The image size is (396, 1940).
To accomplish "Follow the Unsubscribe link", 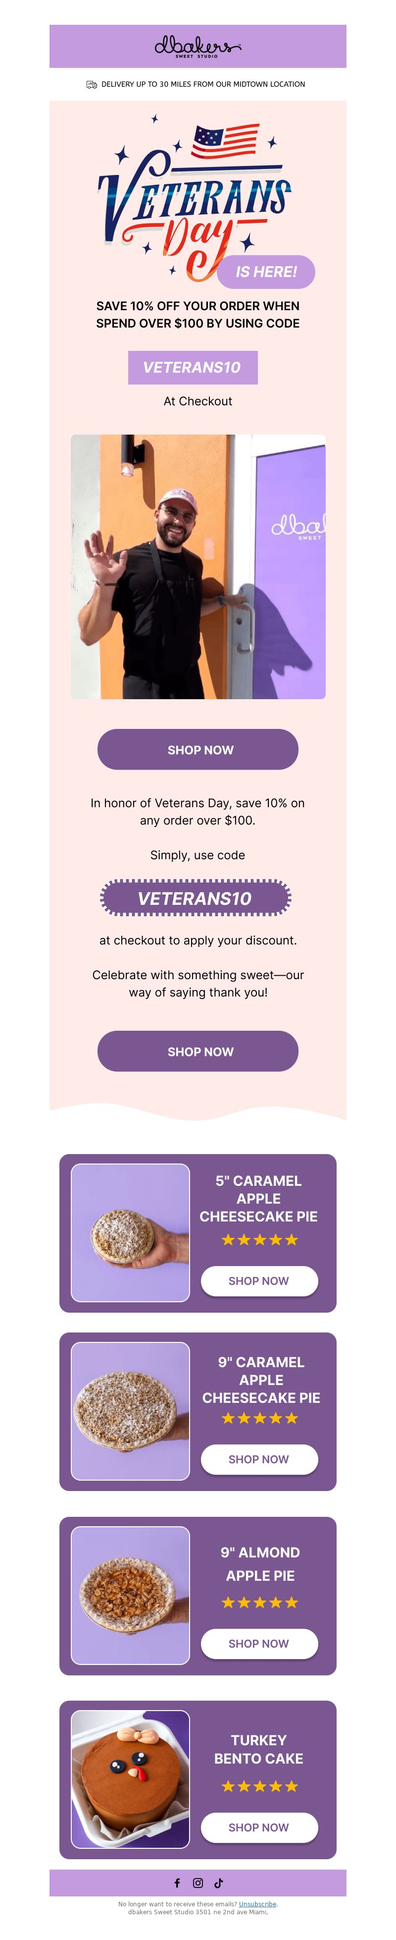I will 257,1904.
